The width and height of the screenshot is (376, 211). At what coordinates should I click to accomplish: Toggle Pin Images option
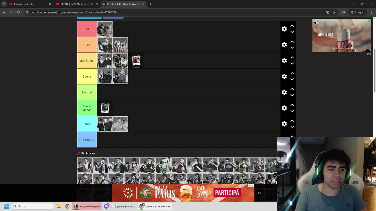86,153
